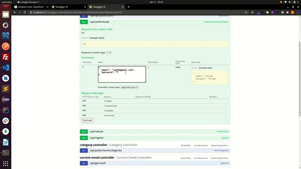
Task: Click createAuthenticationToken link
Action: 216,22
